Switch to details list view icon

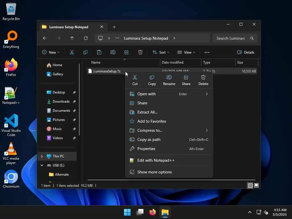(x=250, y=185)
